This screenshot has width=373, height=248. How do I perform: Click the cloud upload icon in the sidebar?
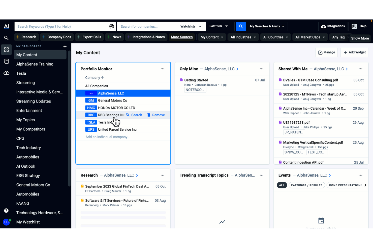click(6, 73)
